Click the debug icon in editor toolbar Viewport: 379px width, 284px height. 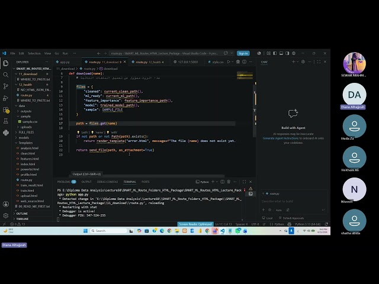238,62
